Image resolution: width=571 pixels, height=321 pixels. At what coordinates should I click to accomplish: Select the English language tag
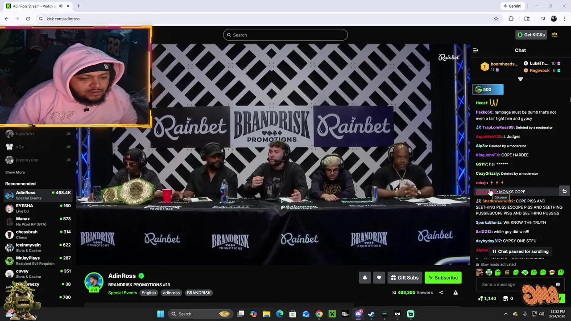pyautogui.click(x=149, y=293)
